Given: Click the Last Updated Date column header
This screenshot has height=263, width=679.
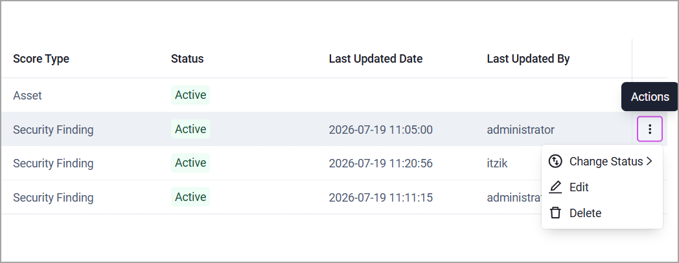Looking at the screenshot, I should point(376,59).
